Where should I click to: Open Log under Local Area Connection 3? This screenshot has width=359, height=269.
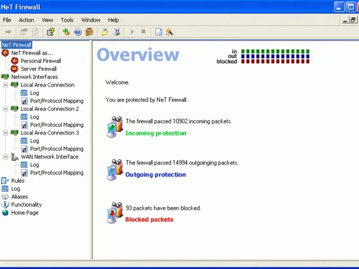(35, 141)
